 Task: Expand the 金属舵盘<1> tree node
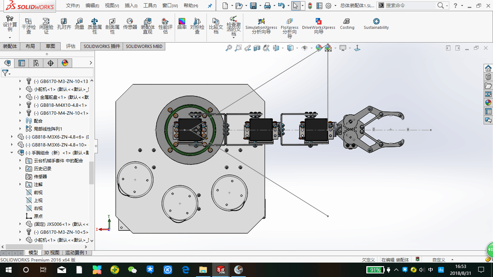pyautogui.click(x=20, y=97)
